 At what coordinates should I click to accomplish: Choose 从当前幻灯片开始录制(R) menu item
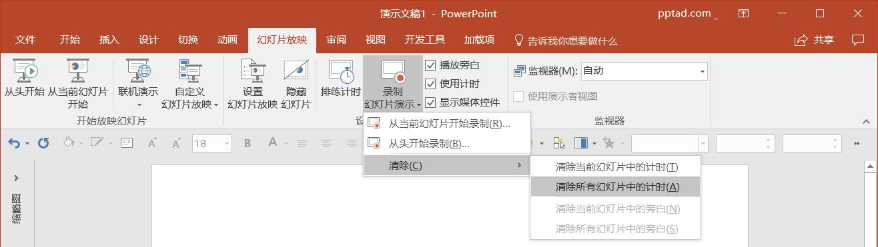tap(447, 123)
